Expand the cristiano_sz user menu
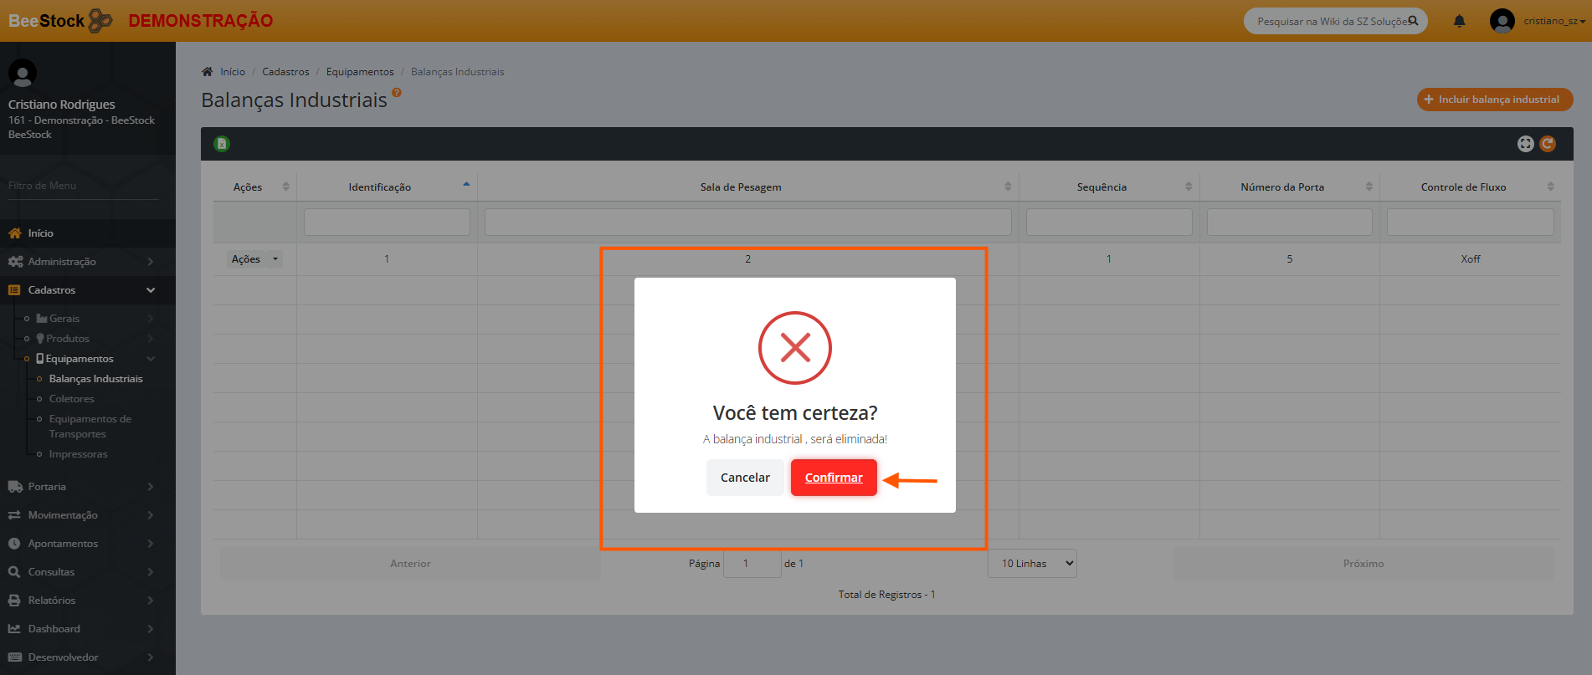The height and width of the screenshot is (675, 1592). [x=1553, y=21]
